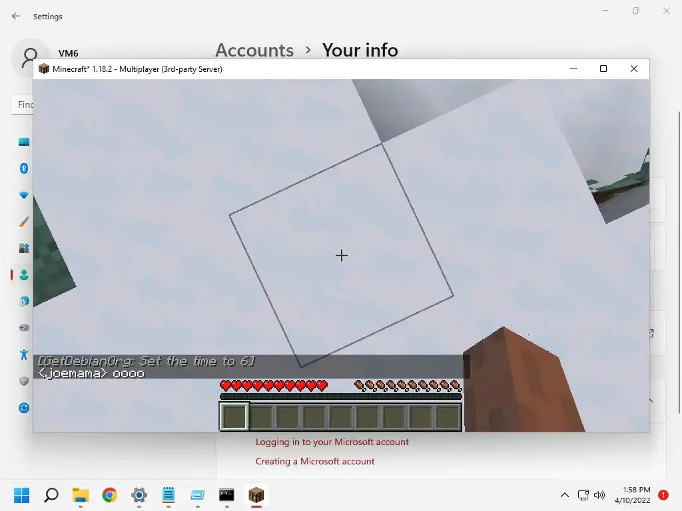Open Network & internet wifi icon in Settings
This screenshot has width=682, height=511.
point(24,195)
